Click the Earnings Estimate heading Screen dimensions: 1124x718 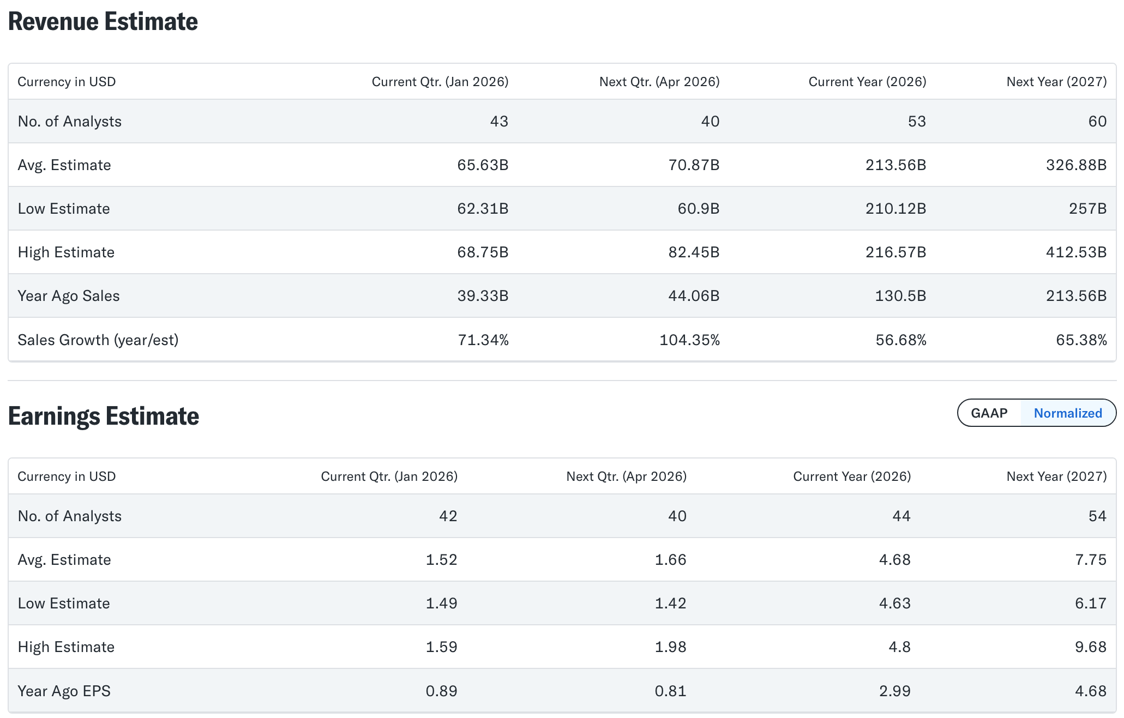pyautogui.click(x=104, y=416)
